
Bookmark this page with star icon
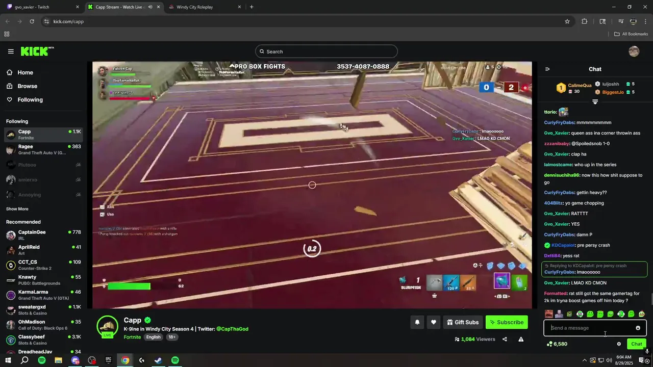pos(567,21)
